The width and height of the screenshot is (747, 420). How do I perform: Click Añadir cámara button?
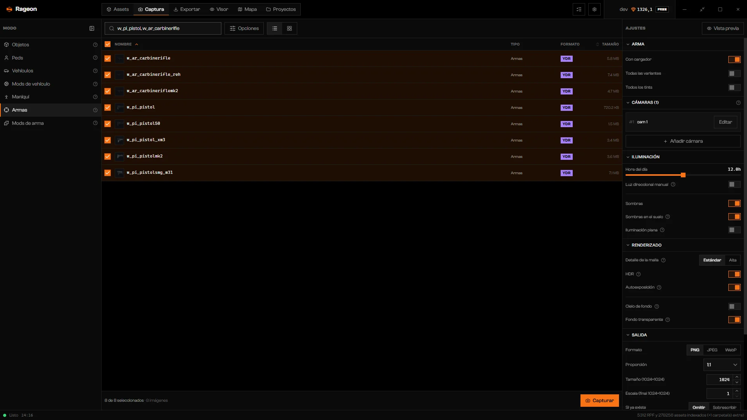coord(683,141)
